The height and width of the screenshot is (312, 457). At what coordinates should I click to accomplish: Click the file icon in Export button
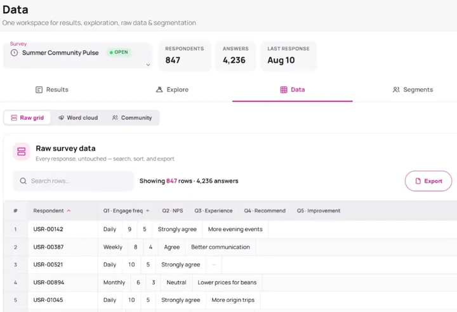tap(418, 181)
